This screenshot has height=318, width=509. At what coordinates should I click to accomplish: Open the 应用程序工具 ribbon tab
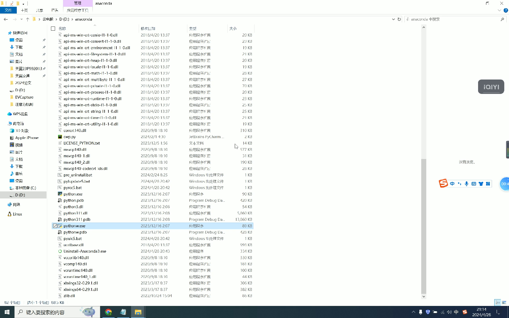(78, 10)
